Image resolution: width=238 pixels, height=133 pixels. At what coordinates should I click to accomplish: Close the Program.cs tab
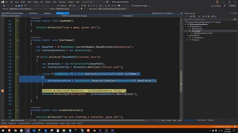(x=68, y=13)
